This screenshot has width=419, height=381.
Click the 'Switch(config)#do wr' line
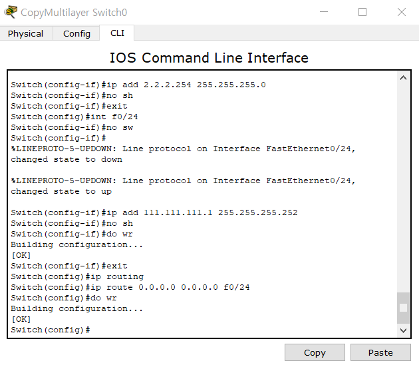click(64, 298)
